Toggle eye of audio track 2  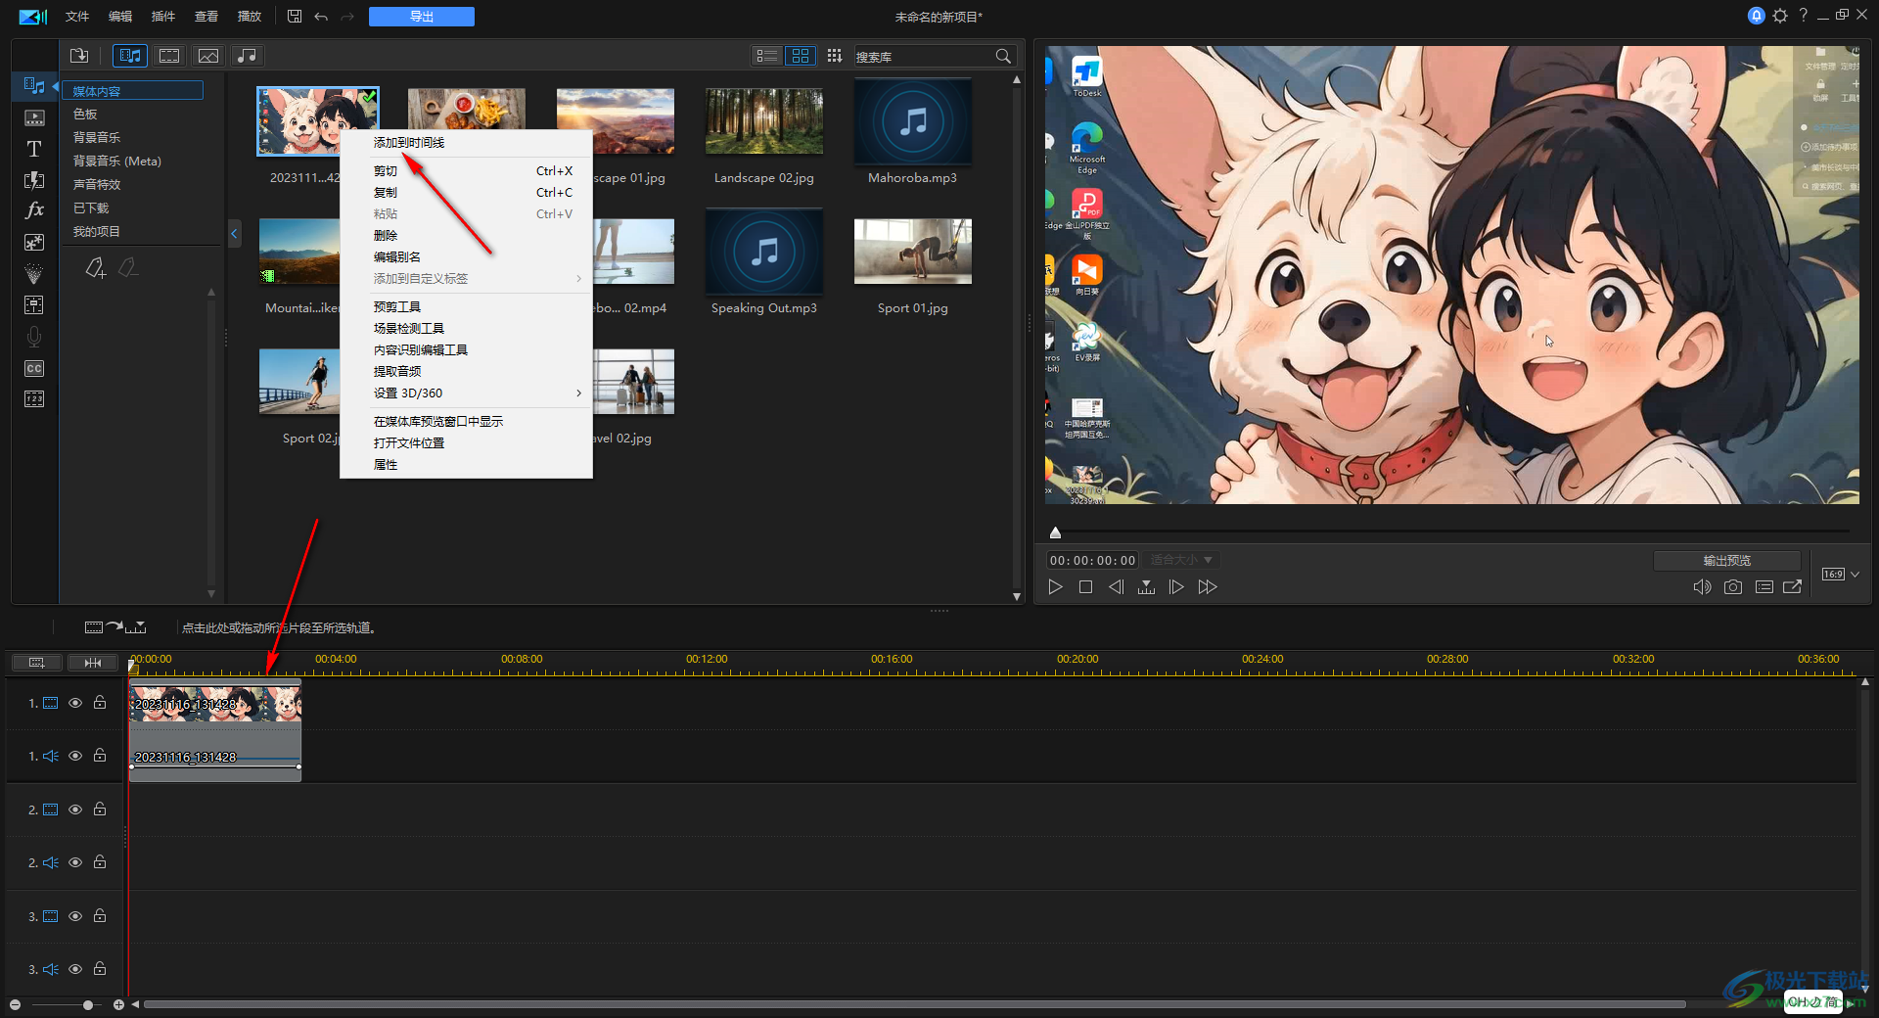pyautogui.click(x=75, y=862)
